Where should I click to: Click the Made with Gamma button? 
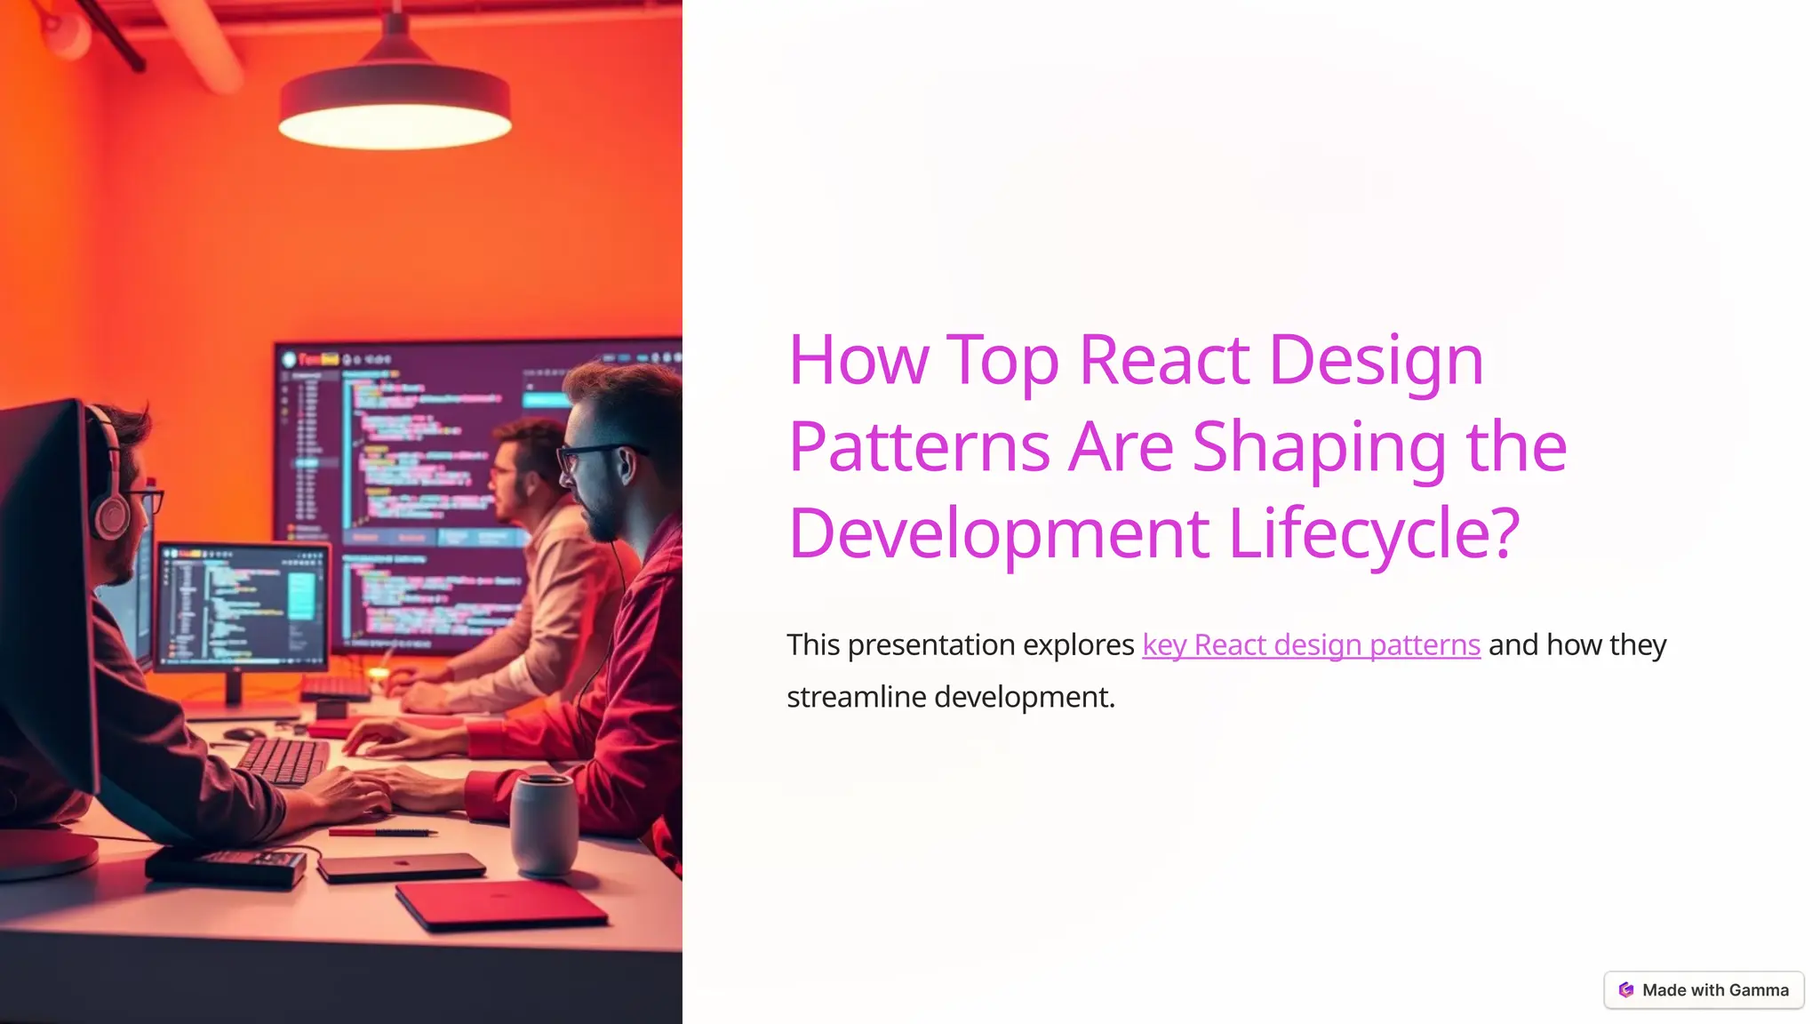point(1704,990)
